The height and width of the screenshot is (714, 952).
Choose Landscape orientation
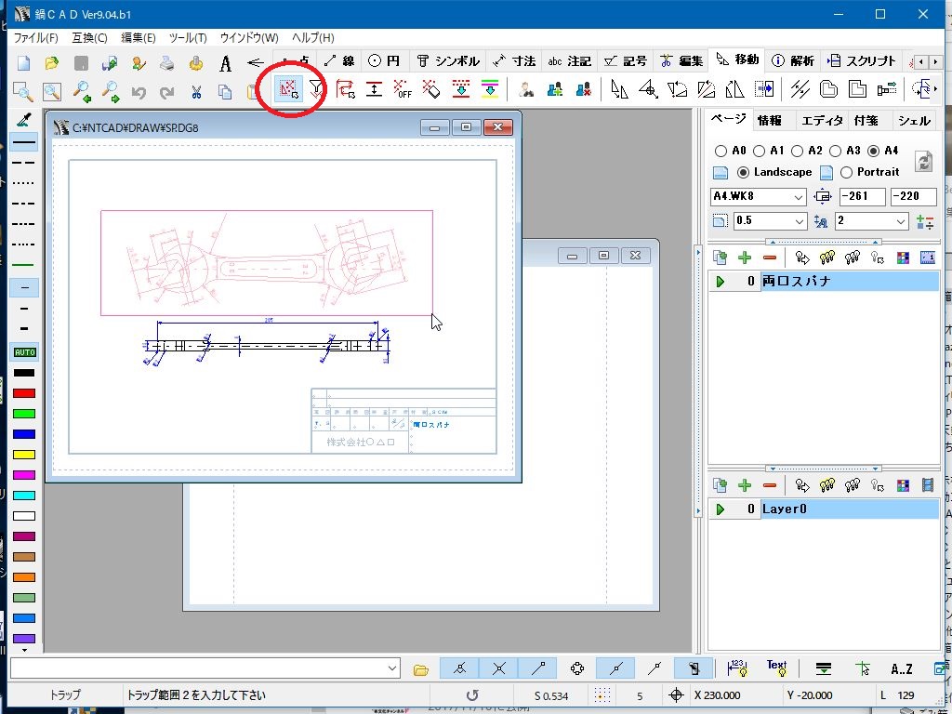[x=743, y=172]
